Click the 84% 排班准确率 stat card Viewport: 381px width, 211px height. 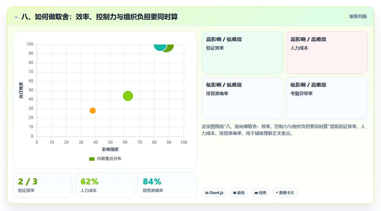[167, 185]
